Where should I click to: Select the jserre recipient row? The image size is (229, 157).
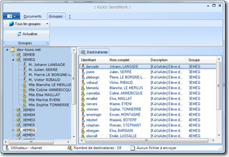coord(148,72)
